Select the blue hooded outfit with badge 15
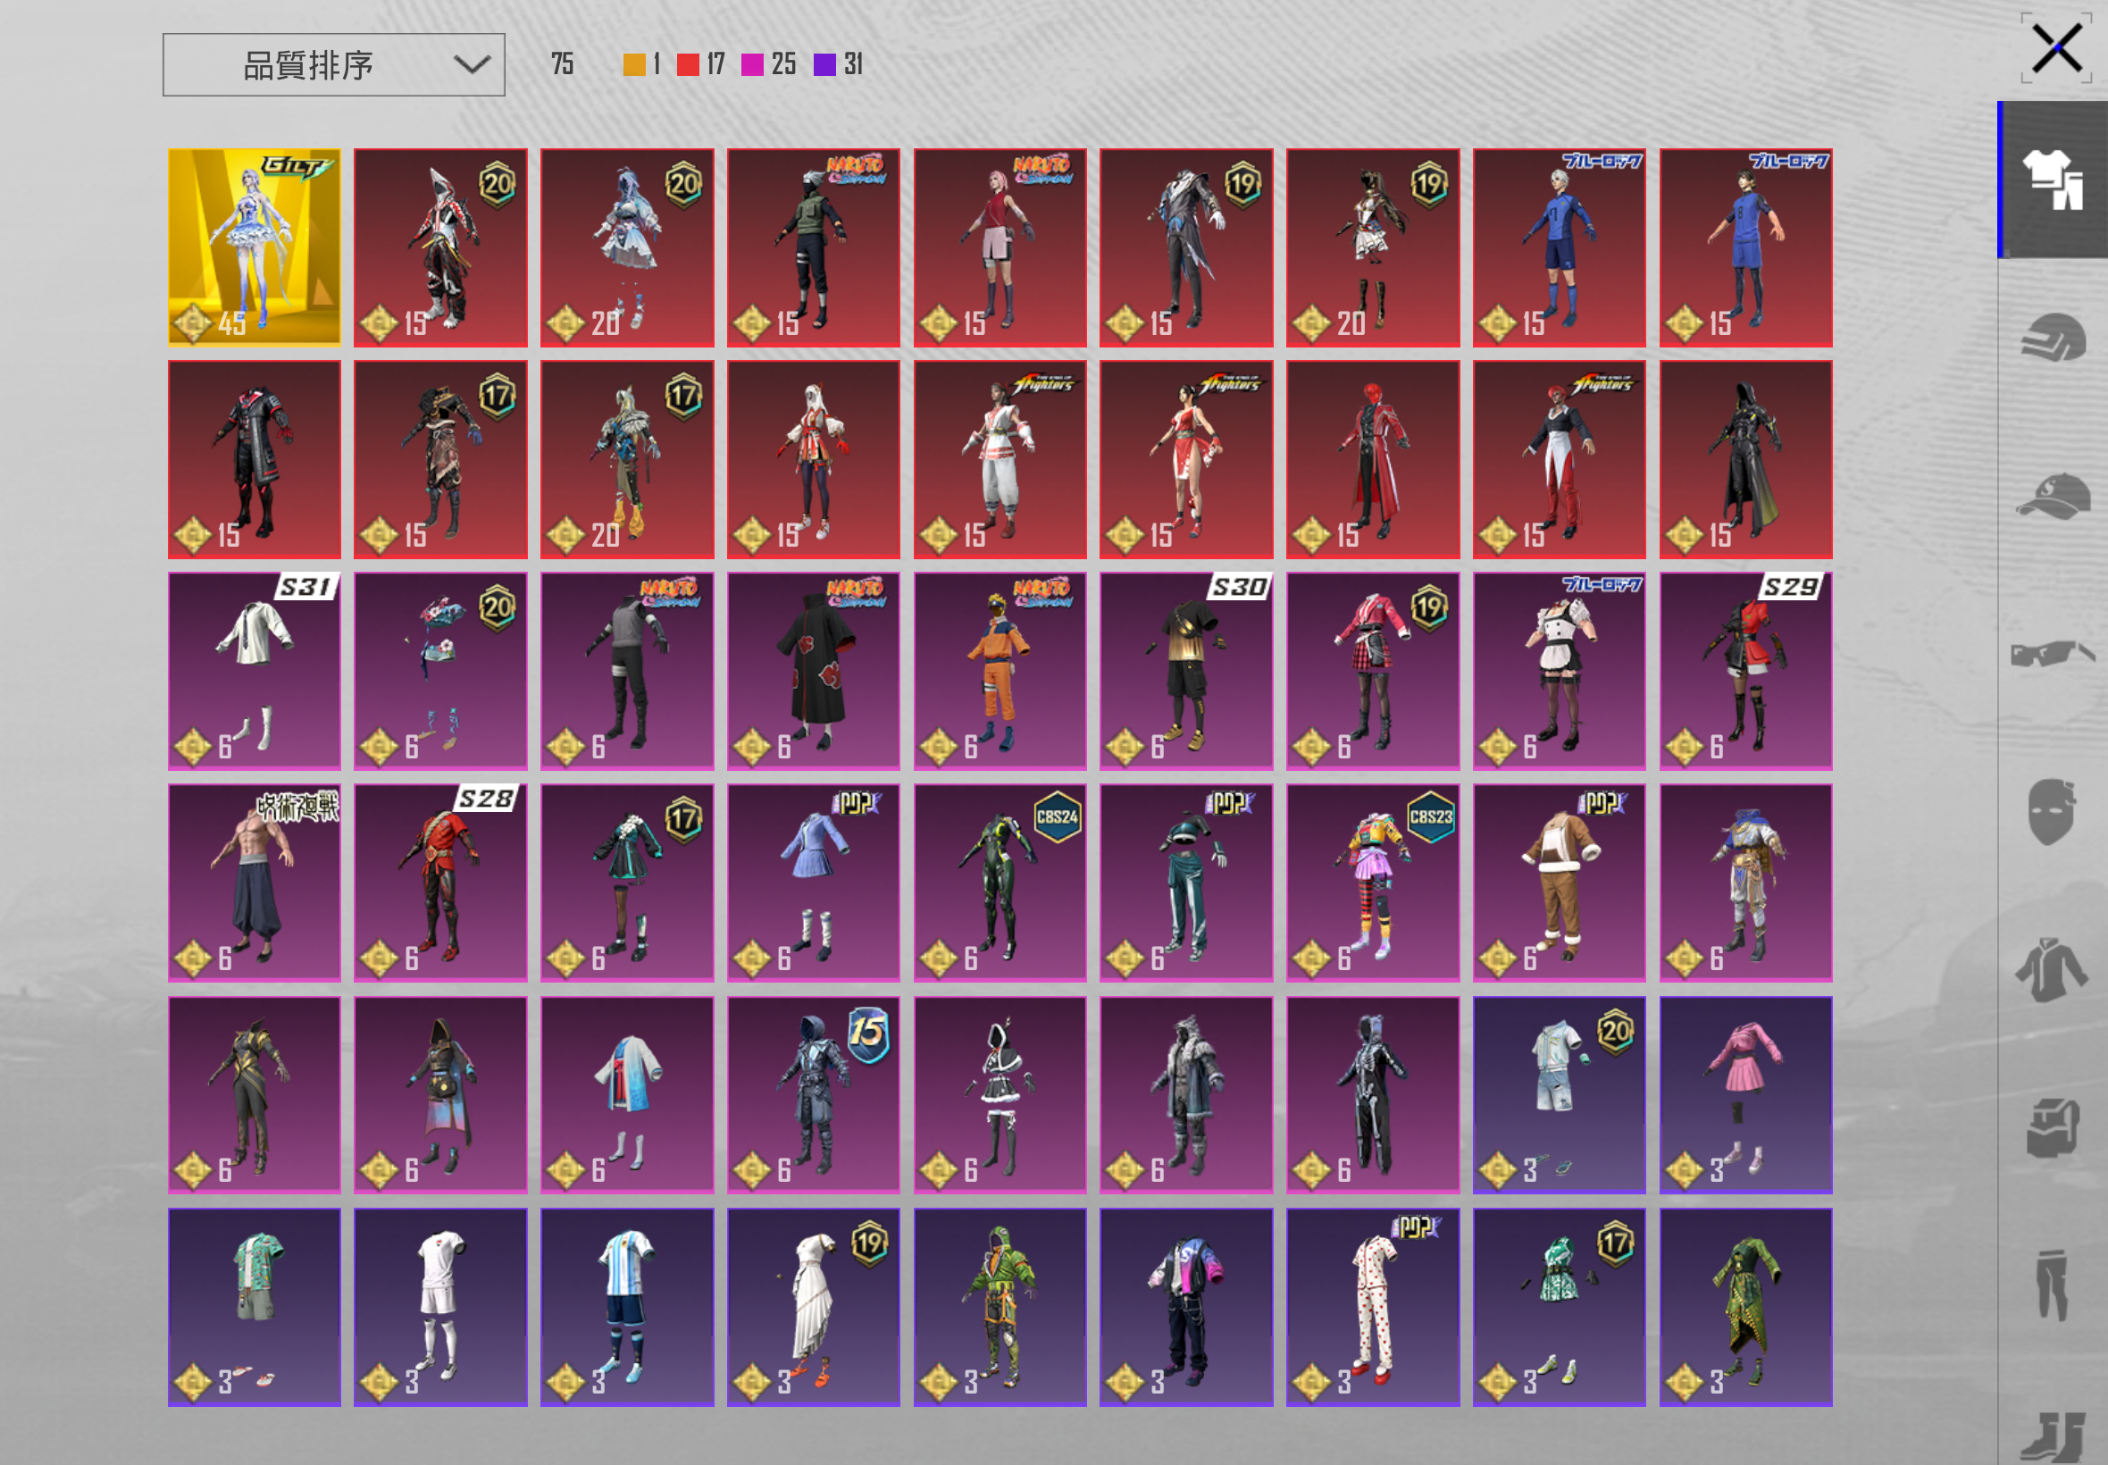2108x1465 pixels. [x=813, y=1095]
